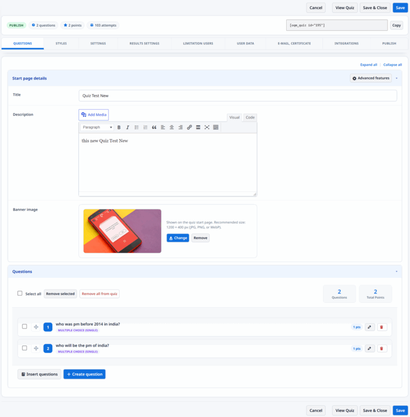Align description text left

pos(163,127)
